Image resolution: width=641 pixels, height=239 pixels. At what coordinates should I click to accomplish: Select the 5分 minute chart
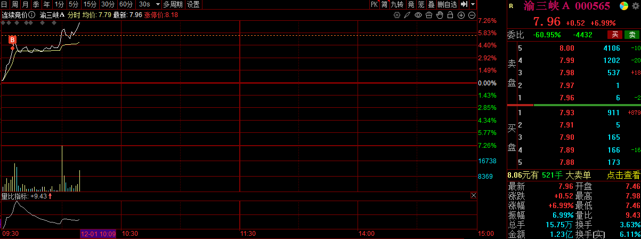pos(74,4)
